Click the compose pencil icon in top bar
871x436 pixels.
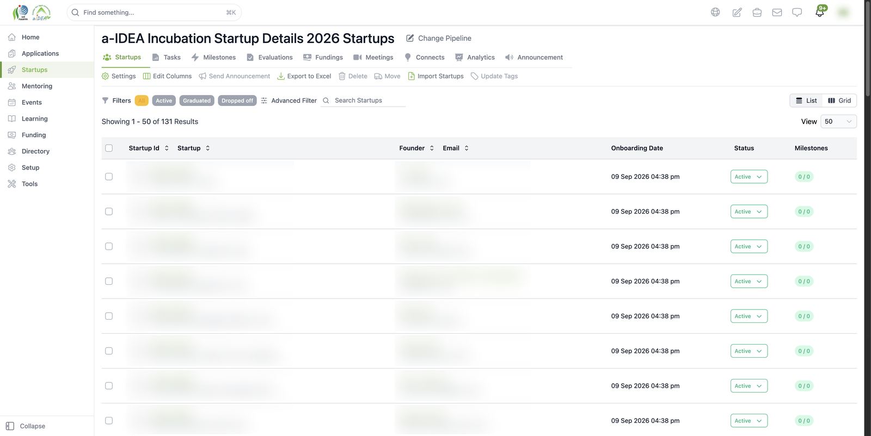coord(737,12)
